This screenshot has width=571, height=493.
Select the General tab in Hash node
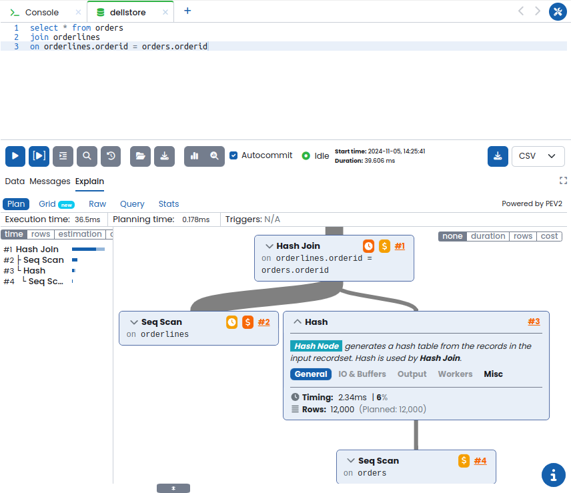(311, 374)
